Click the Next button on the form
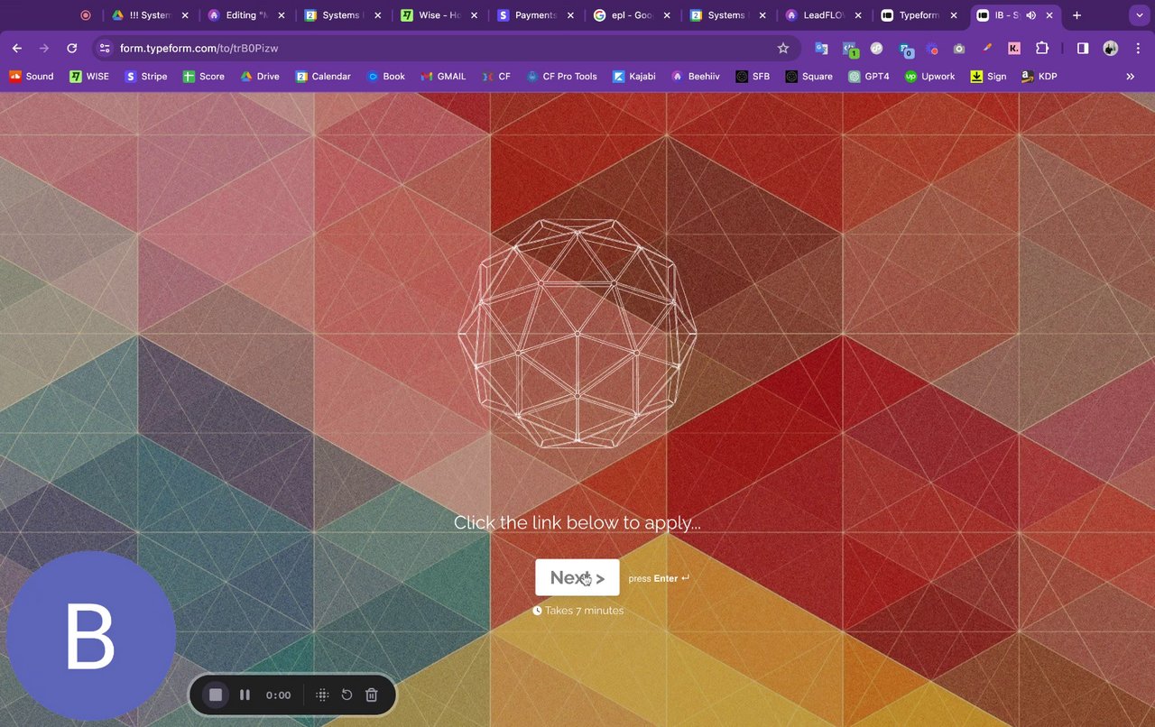Image resolution: width=1155 pixels, height=727 pixels. tap(577, 577)
